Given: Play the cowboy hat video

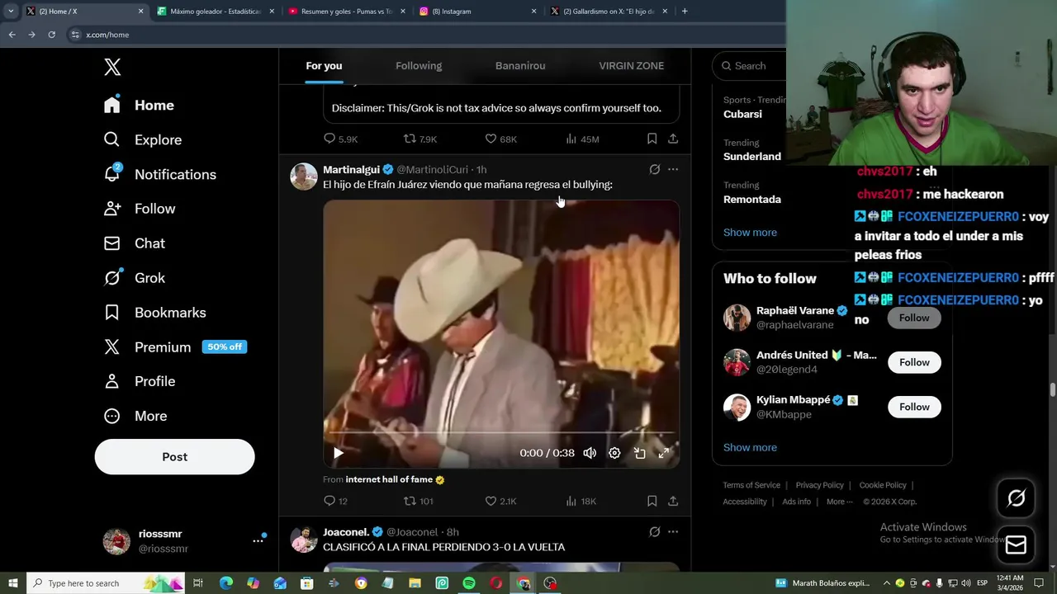Looking at the screenshot, I should pos(338,453).
